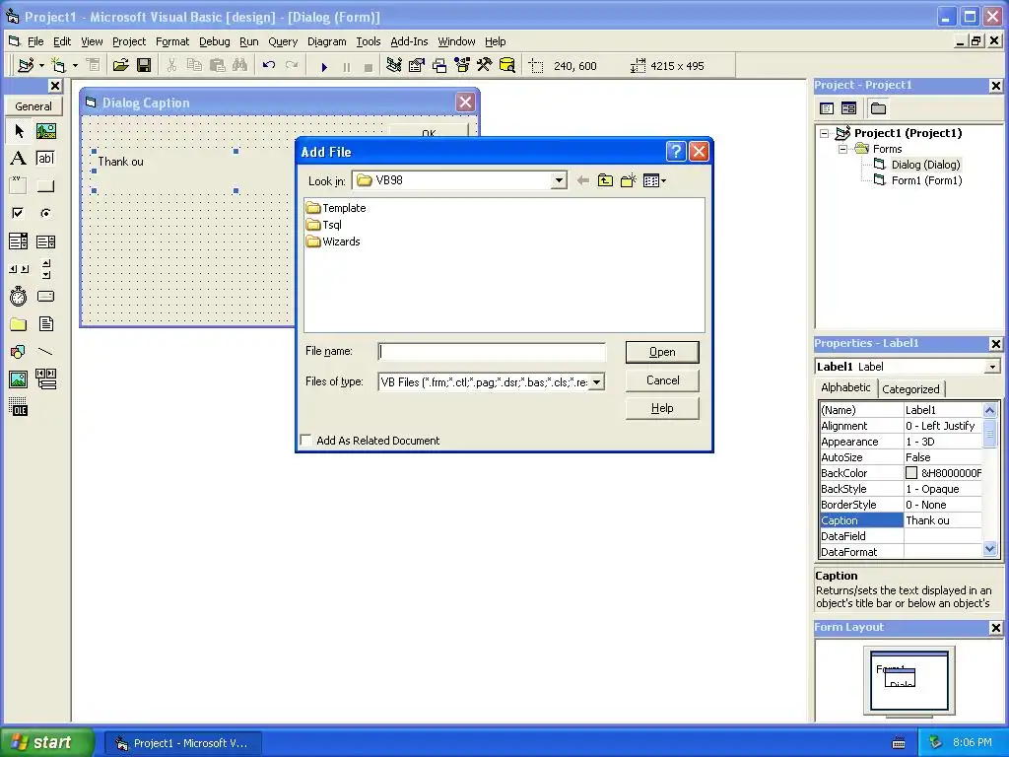Click the BackColor color swatch
The height and width of the screenshot is (757, 1009).
click(911, 473)
